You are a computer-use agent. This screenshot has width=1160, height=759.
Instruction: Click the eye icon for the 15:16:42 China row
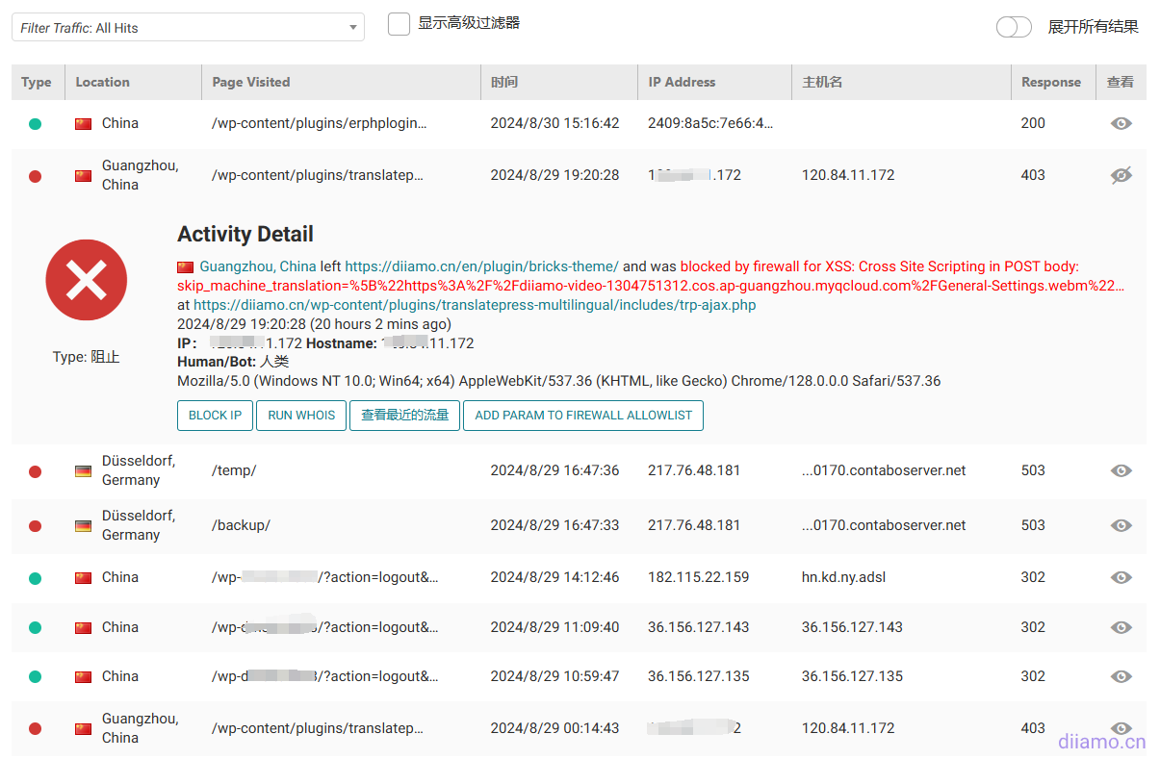[1120, 123]
